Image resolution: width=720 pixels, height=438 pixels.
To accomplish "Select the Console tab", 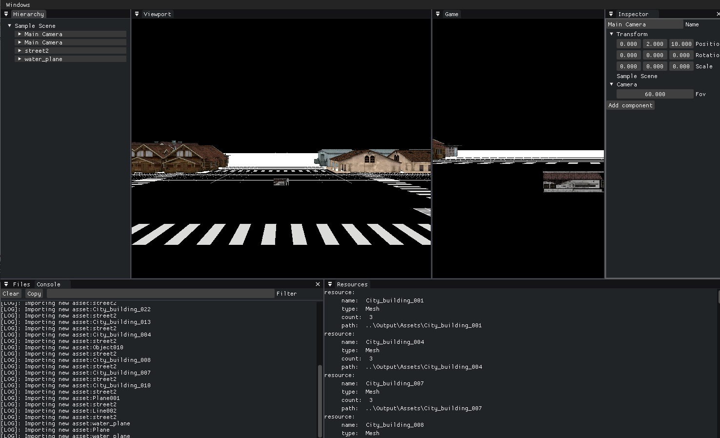I will (48, 284).
